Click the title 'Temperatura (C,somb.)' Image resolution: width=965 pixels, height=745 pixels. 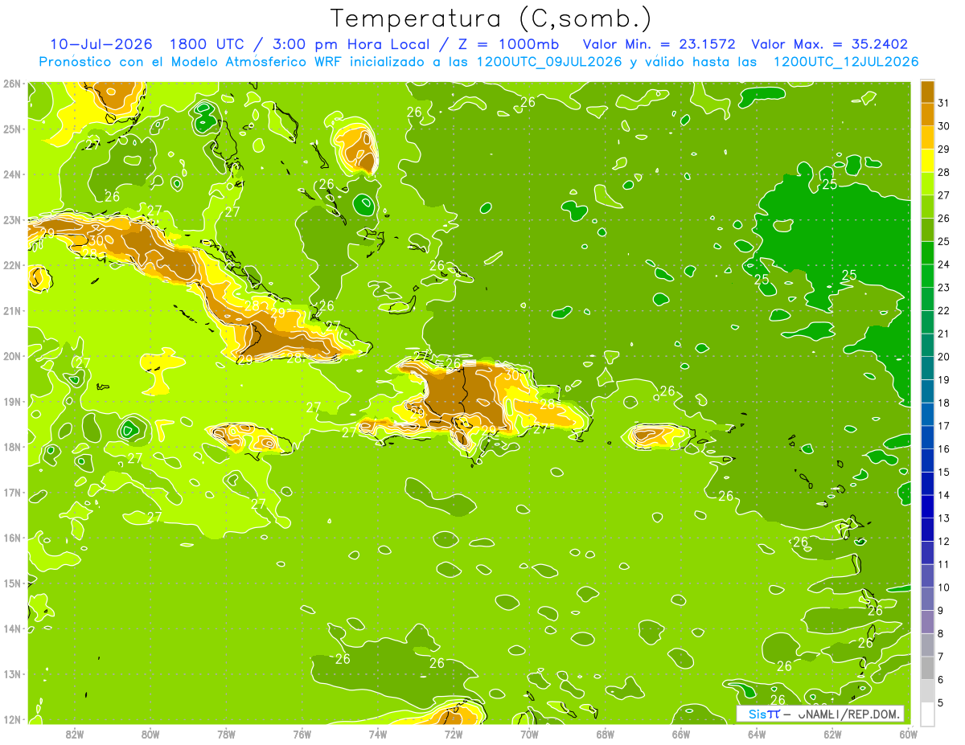point(491,18)
